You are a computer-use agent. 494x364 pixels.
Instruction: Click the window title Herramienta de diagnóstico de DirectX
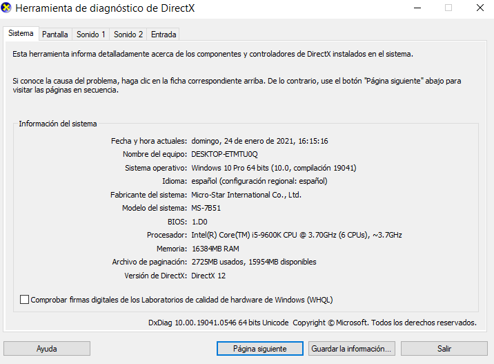(105, 8)
